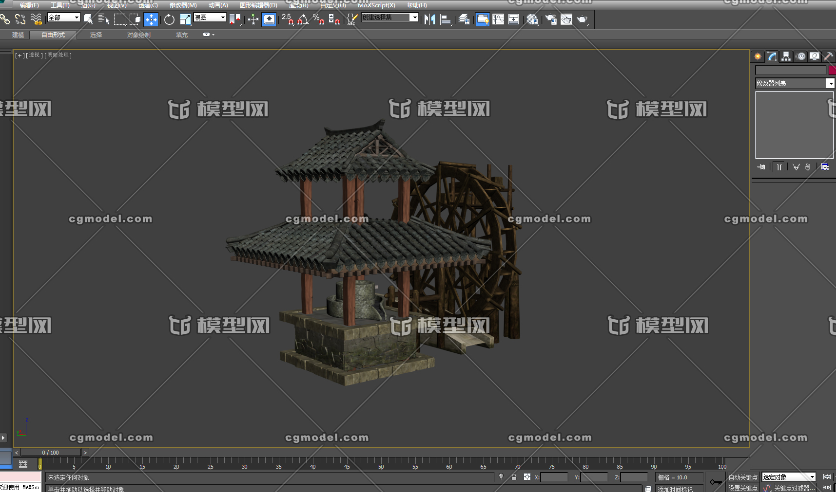
Task: Open the selection filter 全部 dropdown
Action: point(64,18)
